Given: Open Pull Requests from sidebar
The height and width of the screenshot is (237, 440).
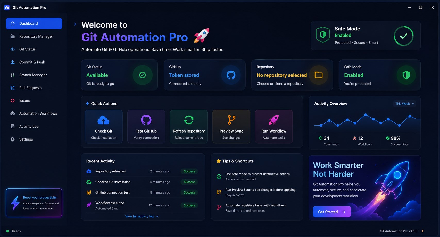Looking at the screenshot, I should 34,88.
